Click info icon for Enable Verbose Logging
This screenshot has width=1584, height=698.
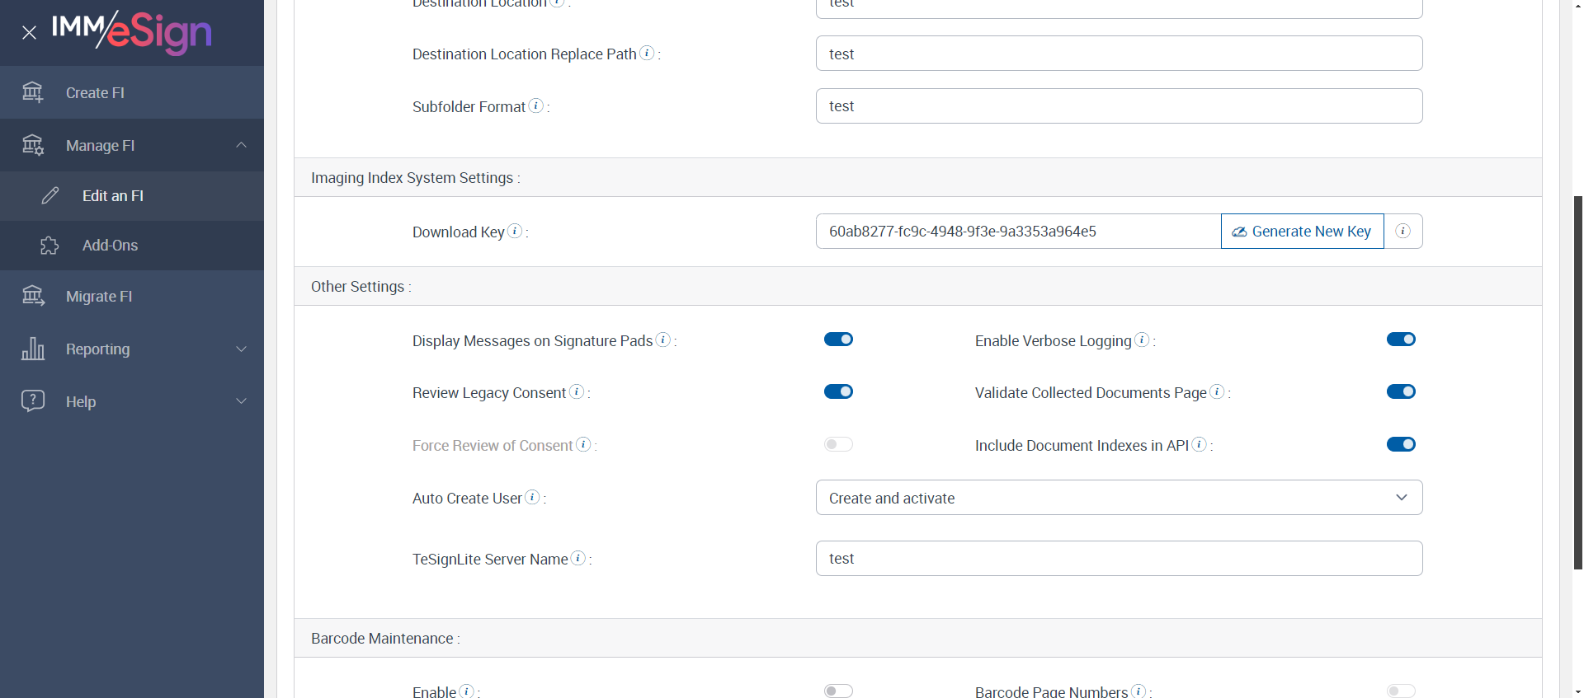[1142, 340]
